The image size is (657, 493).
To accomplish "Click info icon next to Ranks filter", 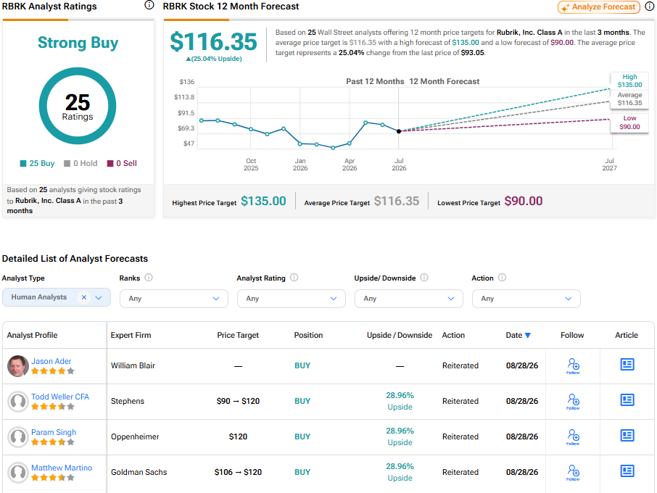I will point(149,277).
